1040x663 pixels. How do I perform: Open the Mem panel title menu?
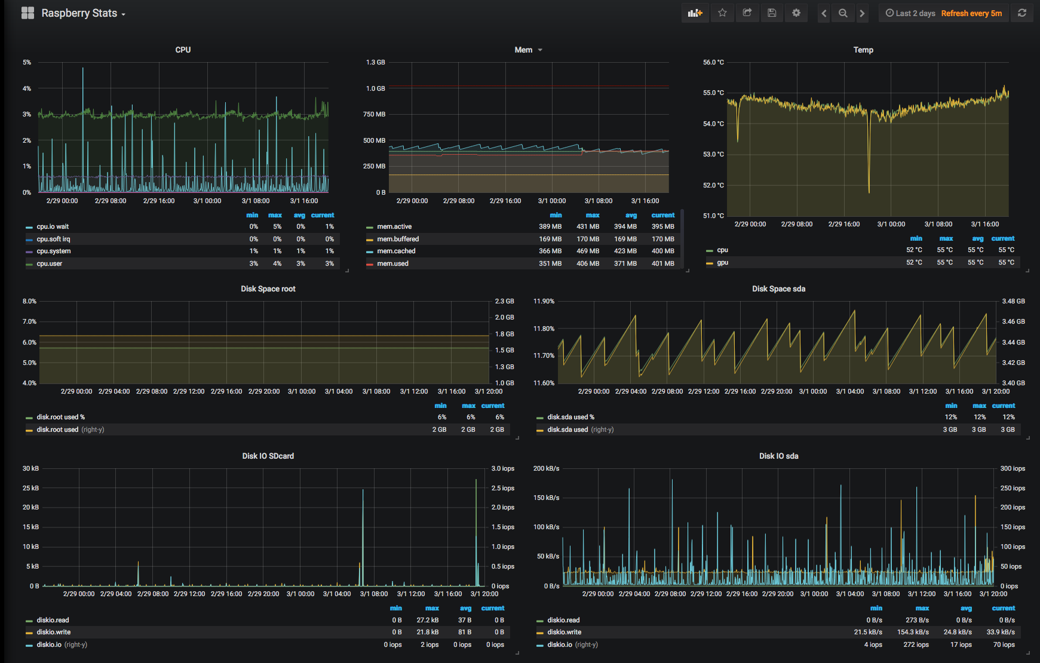(x=524, y=50)
